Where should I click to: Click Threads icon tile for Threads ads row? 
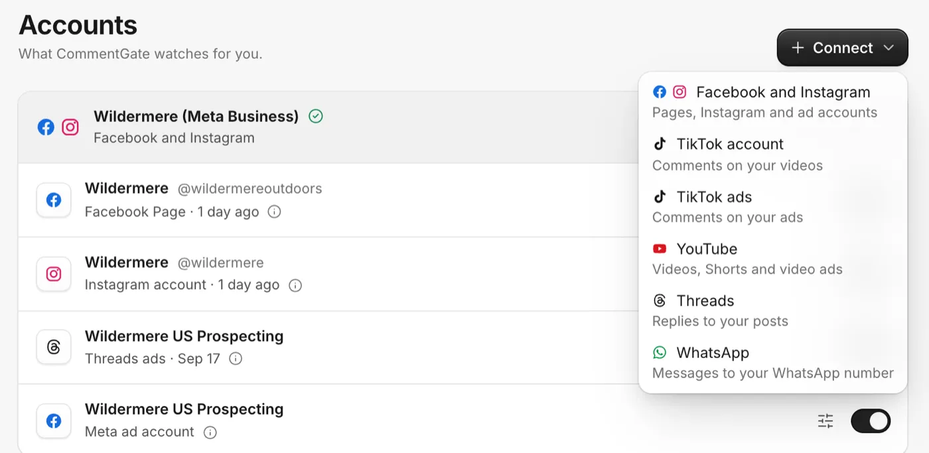pyautogui.click(x=54, y=347)
